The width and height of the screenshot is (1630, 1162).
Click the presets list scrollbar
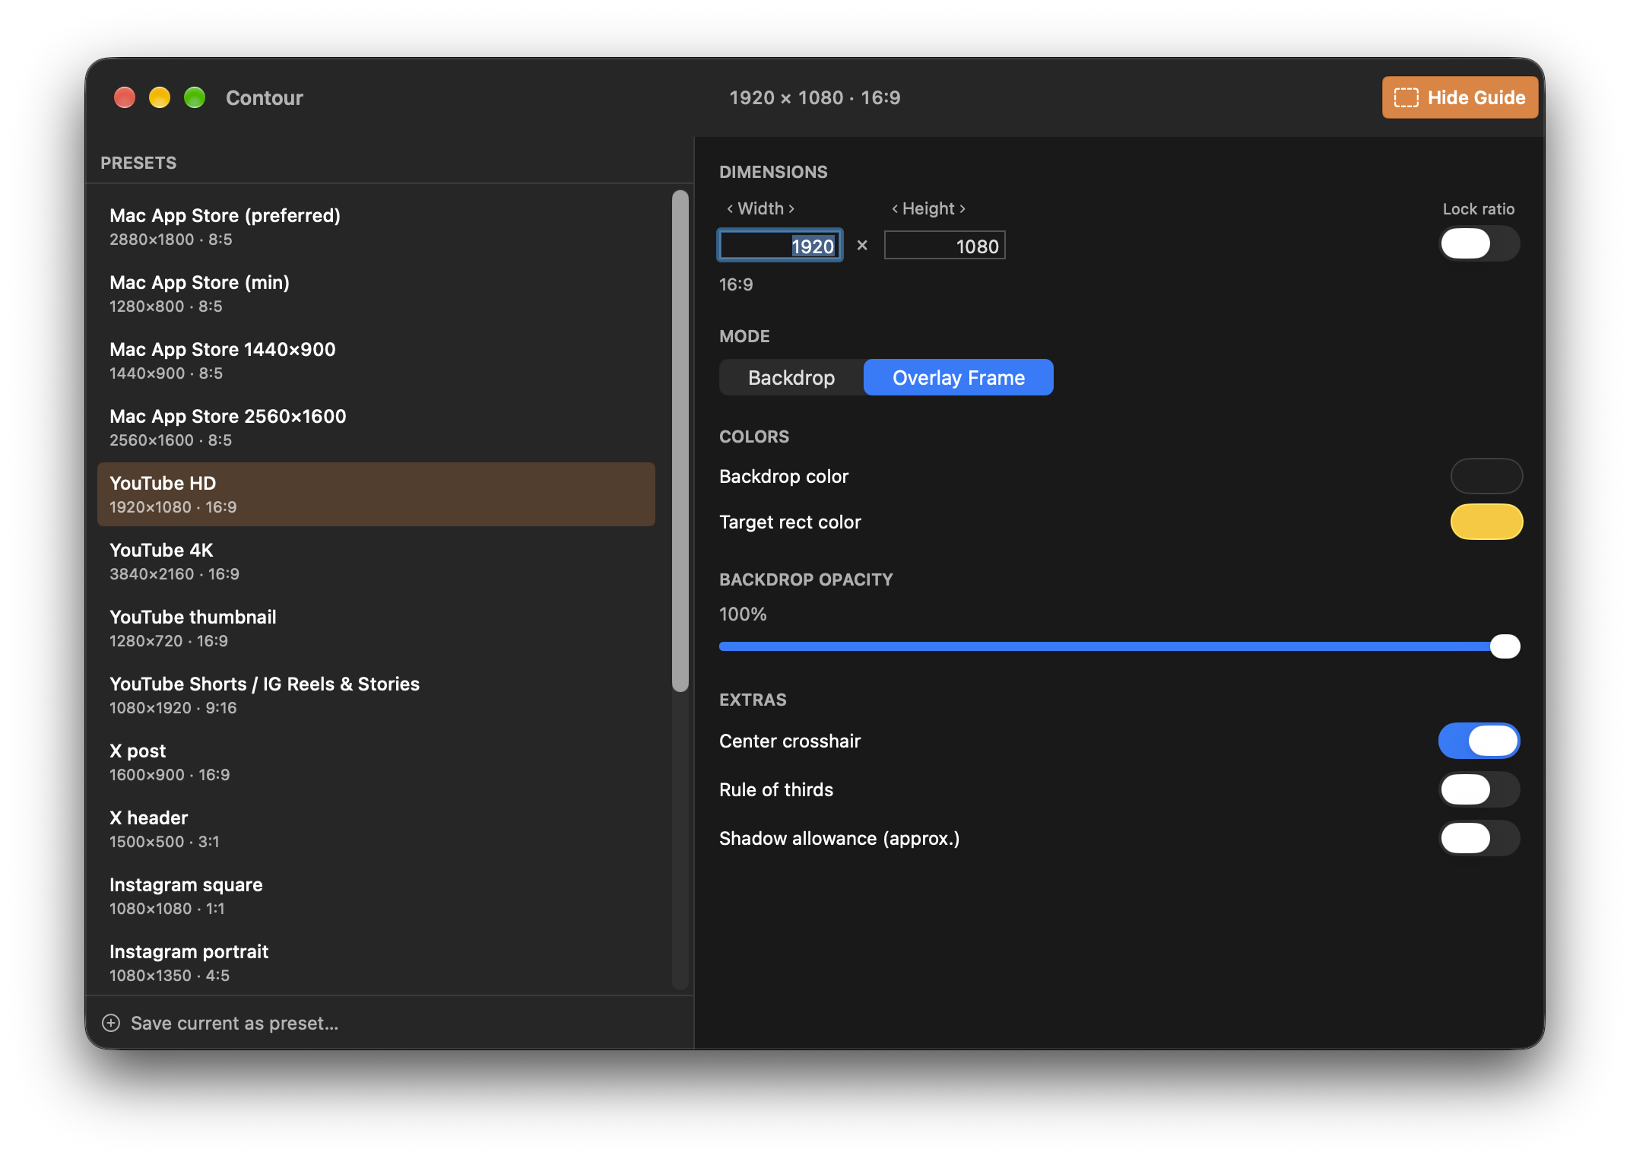680,441
